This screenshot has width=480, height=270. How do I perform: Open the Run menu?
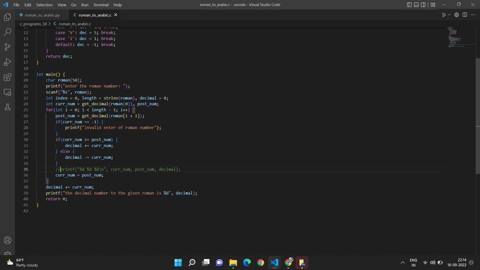[85, 5]
